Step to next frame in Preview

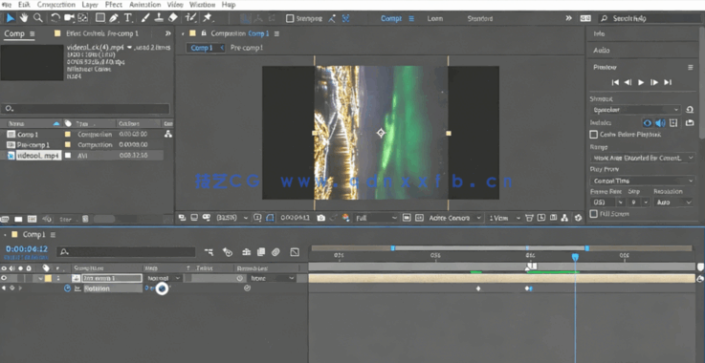click(654, 82)
